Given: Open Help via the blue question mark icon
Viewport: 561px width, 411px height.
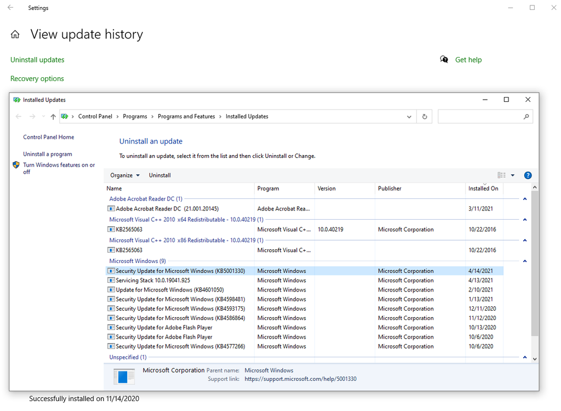Looking at the screenshot, I should (x=528, y=175).
